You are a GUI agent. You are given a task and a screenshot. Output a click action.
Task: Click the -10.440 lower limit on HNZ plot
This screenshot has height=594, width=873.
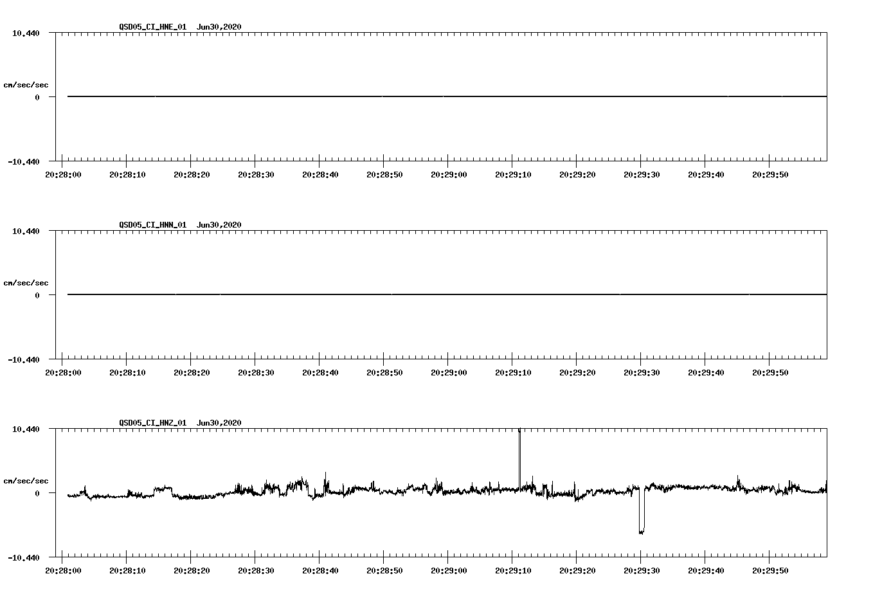[x=24, y=557]
